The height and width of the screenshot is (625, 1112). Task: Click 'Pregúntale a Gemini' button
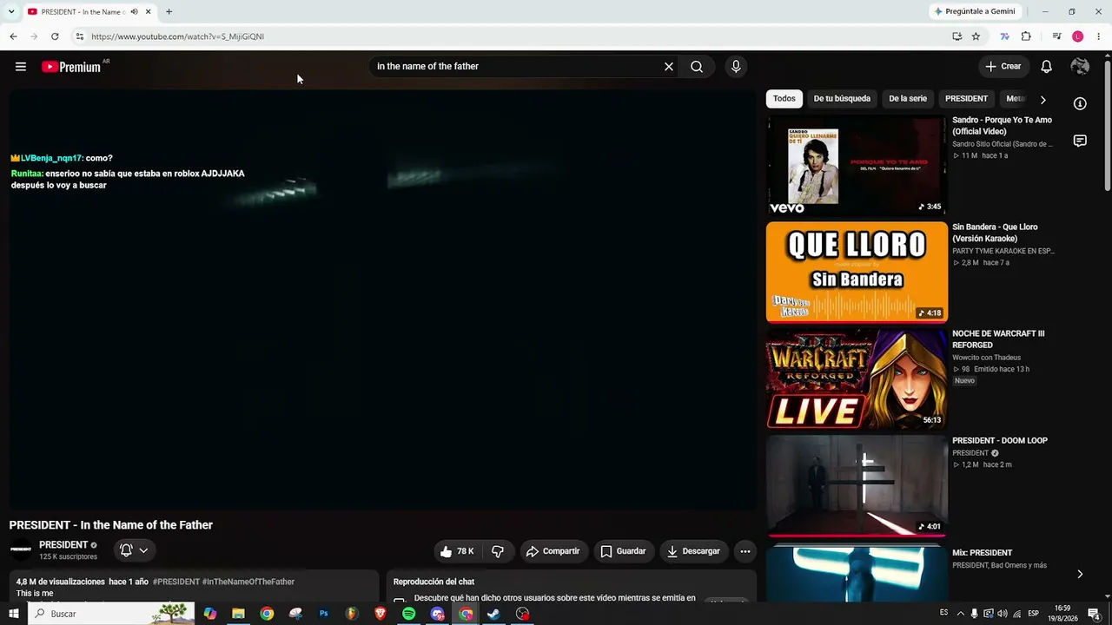(974, 11)
